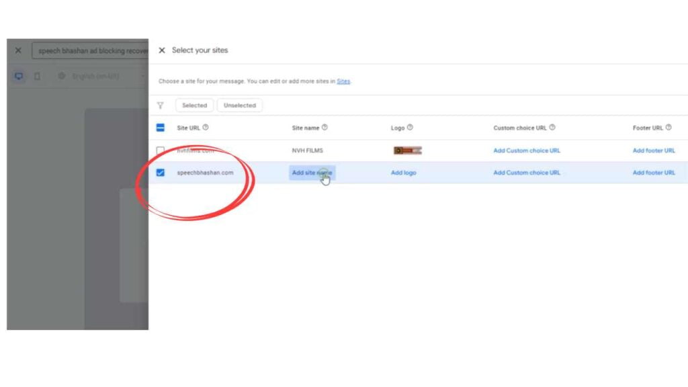Click the Footer URL column header
The height and width of the screenshot is (387, 688).
pos(648,128)
